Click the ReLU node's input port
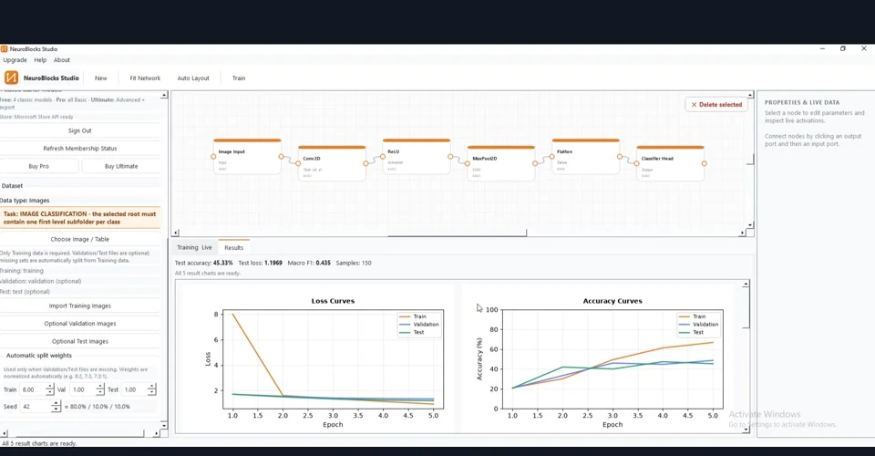 [x=383, y=157]
